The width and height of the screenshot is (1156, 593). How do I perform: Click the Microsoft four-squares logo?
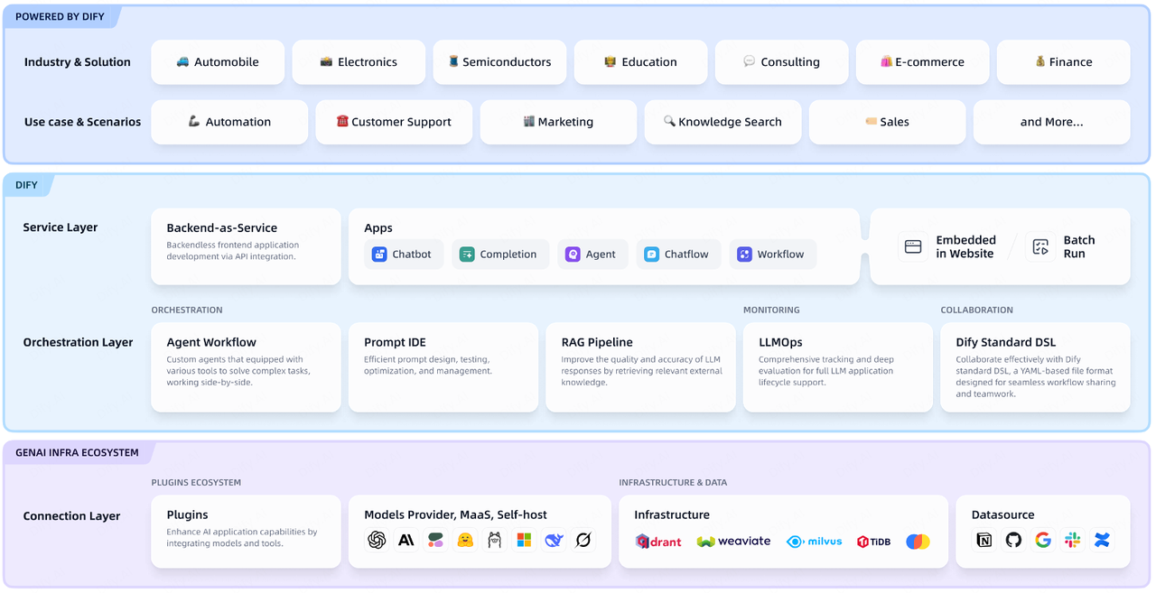click(524, 540)
